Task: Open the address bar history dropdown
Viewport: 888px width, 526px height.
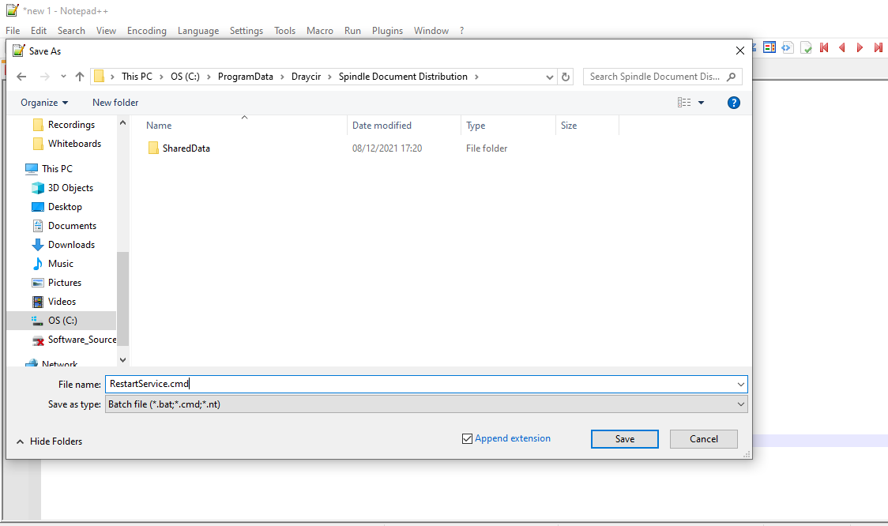Action: coord(549,77)
